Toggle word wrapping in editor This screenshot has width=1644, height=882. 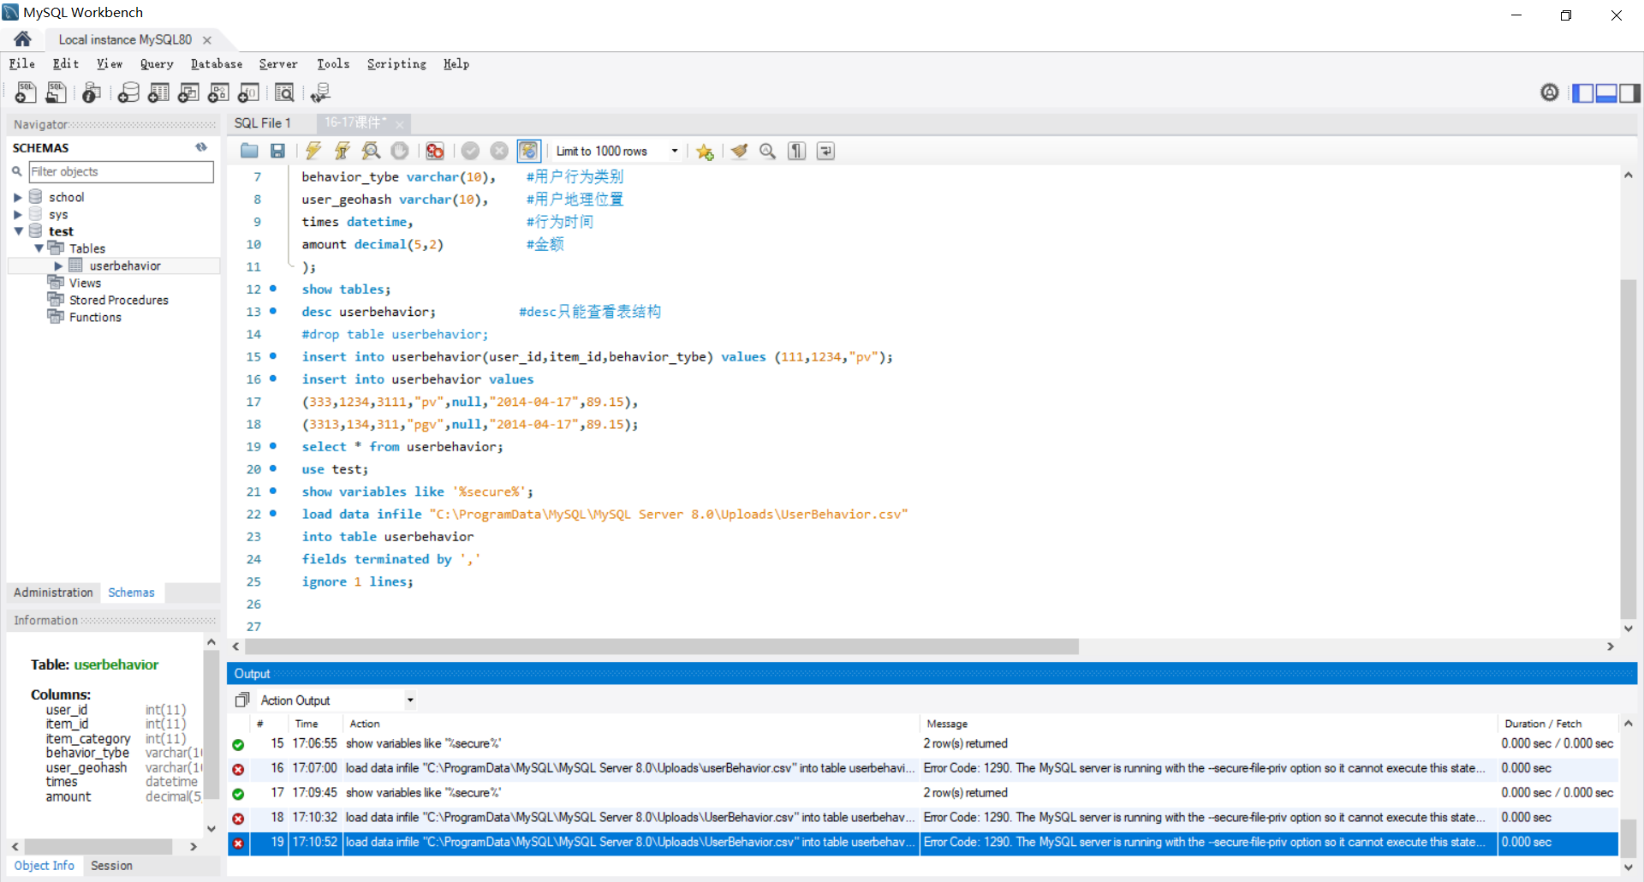825,151
